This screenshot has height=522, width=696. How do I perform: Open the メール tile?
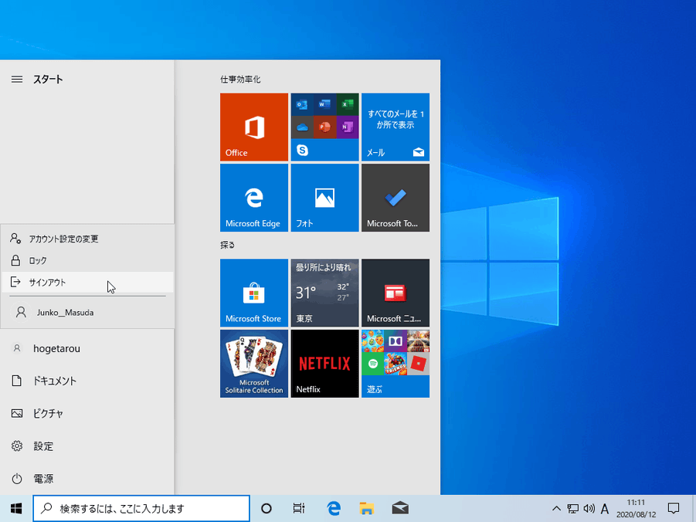click(x=396, y=127)
